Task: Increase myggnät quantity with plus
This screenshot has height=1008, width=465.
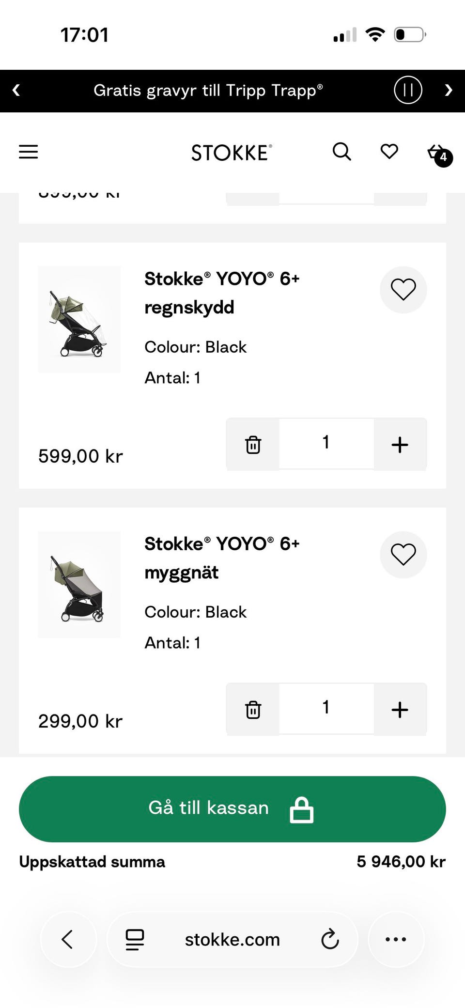Action: click(400, 709)
